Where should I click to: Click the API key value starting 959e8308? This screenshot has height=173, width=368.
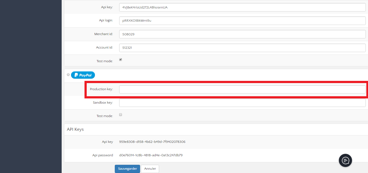[x=152, y=142]
